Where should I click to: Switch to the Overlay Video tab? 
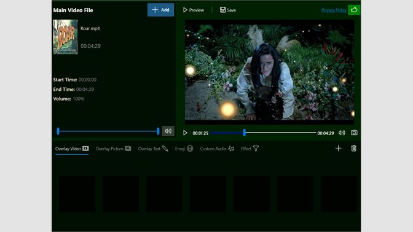coord(72,149)
